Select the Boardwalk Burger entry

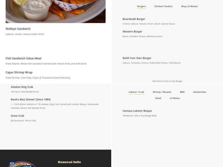134,19
